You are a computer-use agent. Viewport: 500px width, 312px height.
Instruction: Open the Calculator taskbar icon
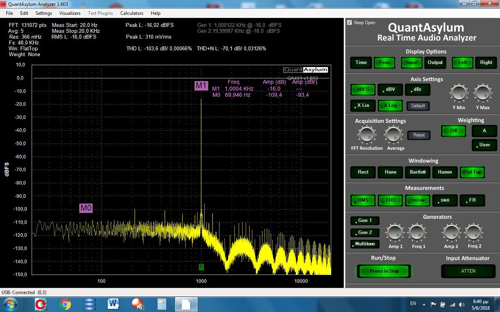point(162,304)
